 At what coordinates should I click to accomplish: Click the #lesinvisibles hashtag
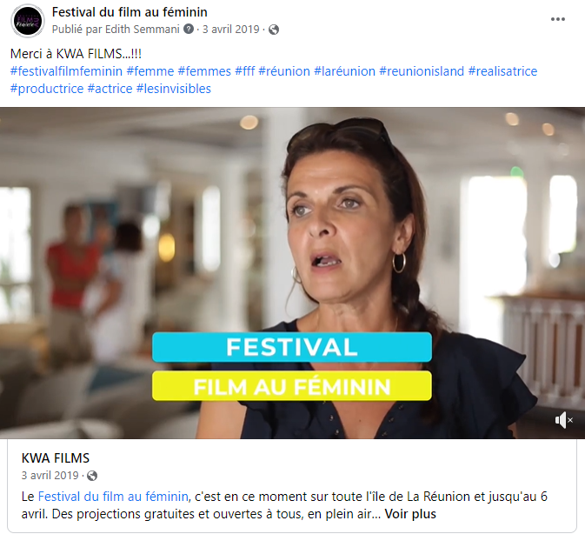coord(174,89)
